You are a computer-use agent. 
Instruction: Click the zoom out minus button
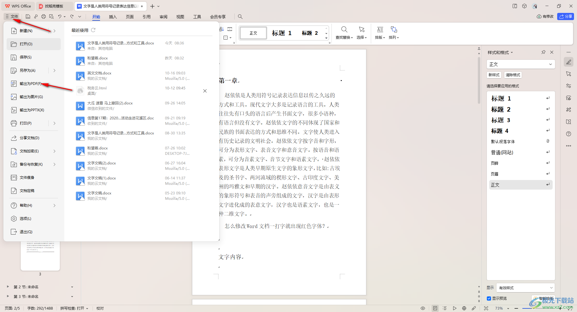point(516,308)
